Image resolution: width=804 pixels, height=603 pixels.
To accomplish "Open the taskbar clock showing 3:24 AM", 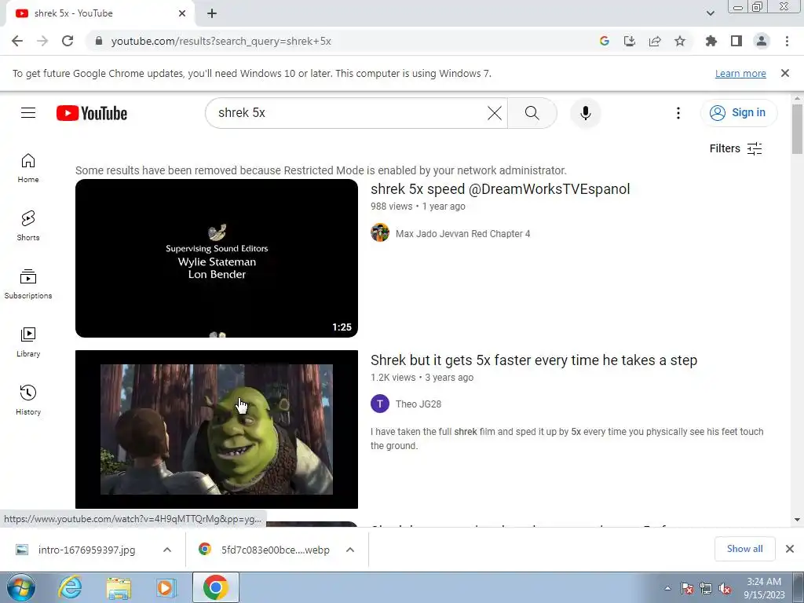I will tap(764, 588).
